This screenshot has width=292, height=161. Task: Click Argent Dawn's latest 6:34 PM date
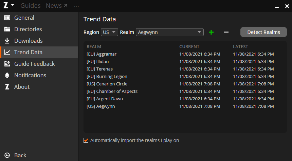[x=253, y=99]
